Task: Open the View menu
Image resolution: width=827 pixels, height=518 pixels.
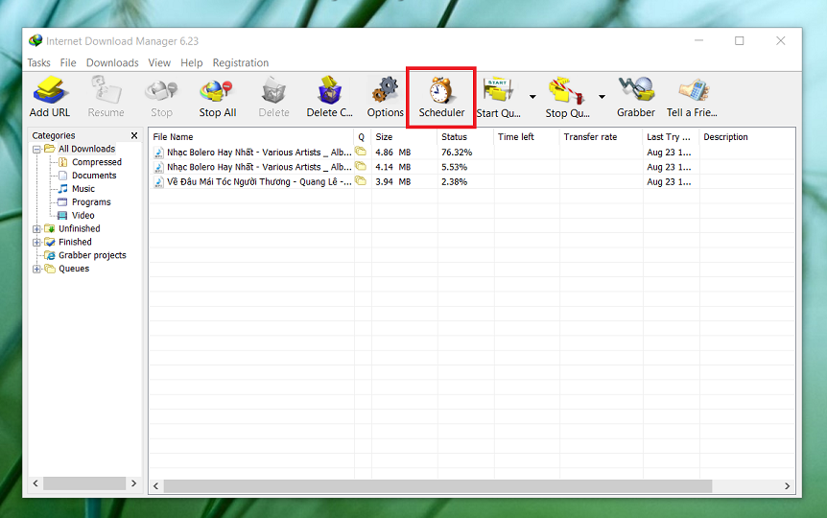Action: pos(159,62)
